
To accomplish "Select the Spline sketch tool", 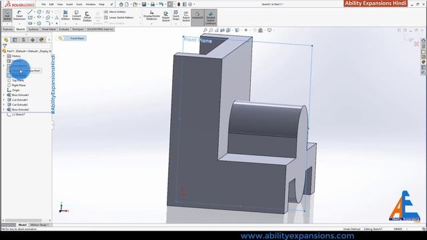I will click(47, 12).
